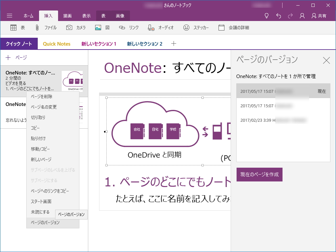Click the second OneNote page entry
Screen dimensions: 336x252
pos(44,113)
